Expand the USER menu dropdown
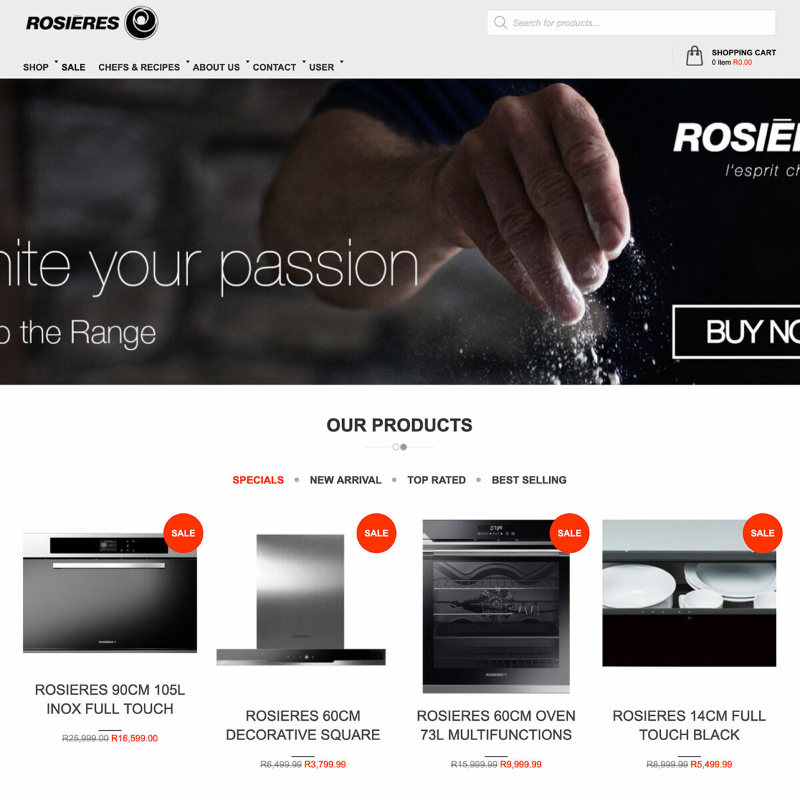This screenshot has width=800, height=800. click(x=341, y=61)
